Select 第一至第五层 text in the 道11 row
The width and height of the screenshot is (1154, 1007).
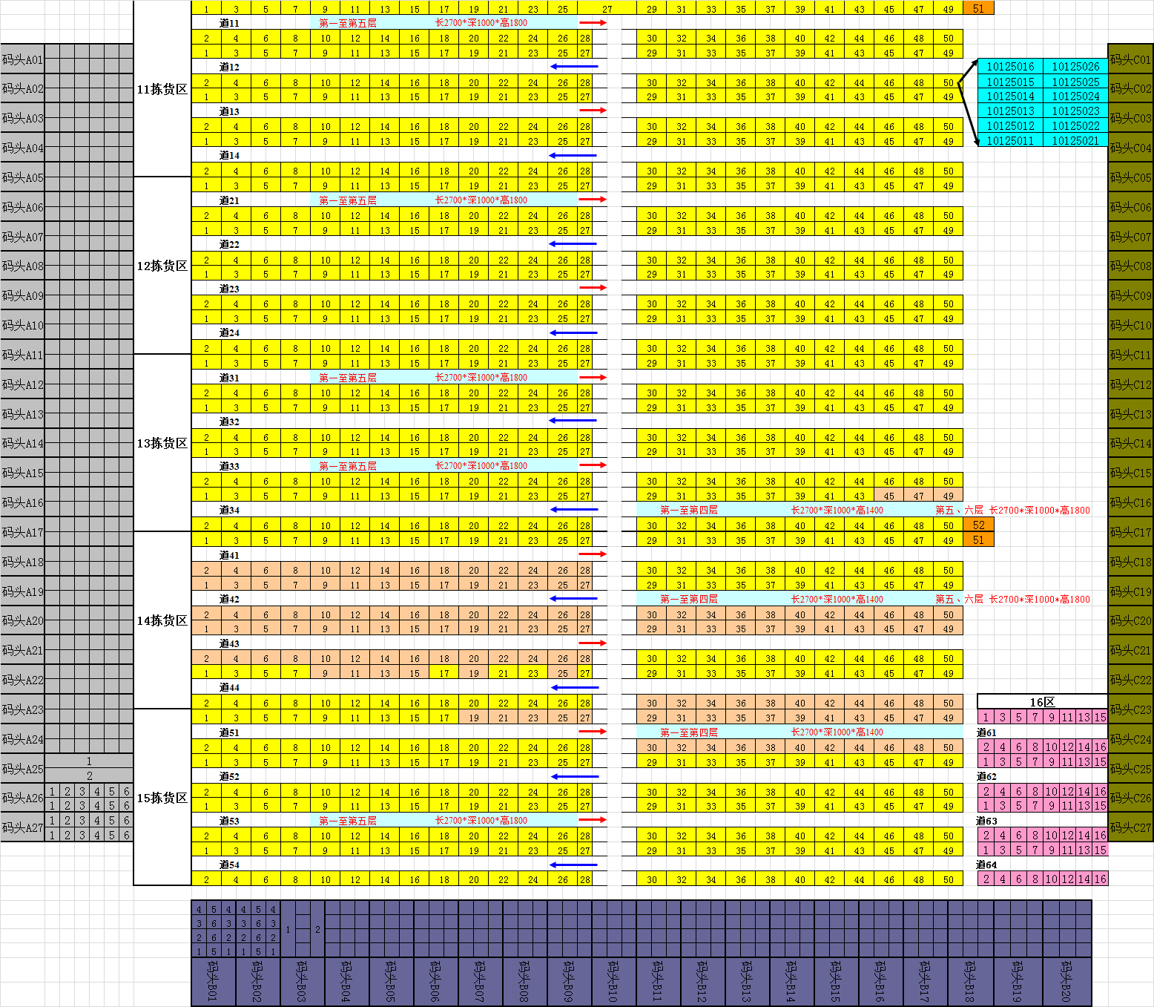[348, 23]
